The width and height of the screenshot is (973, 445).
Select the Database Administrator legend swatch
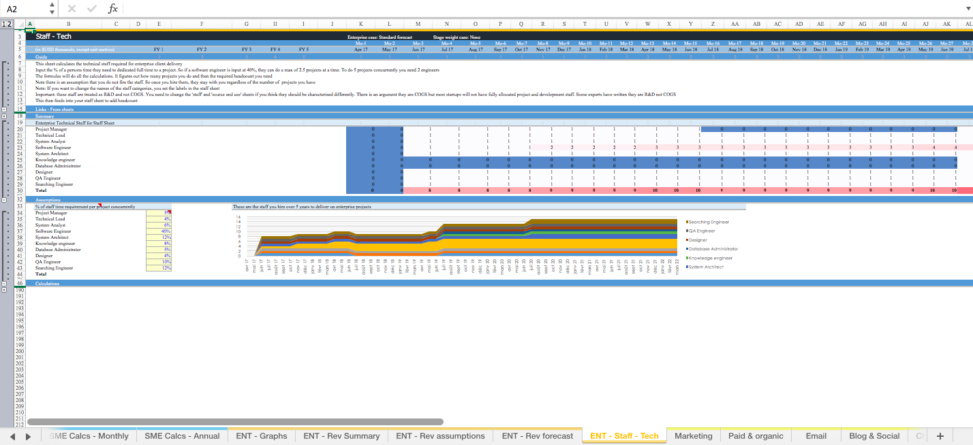click(687, 249)
